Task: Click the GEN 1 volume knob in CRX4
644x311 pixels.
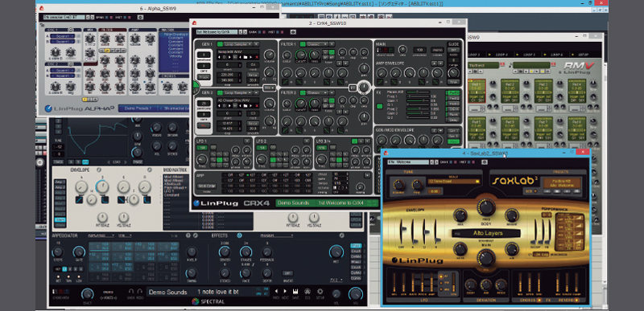Action: pyautogui.click(x=270, y=55)
